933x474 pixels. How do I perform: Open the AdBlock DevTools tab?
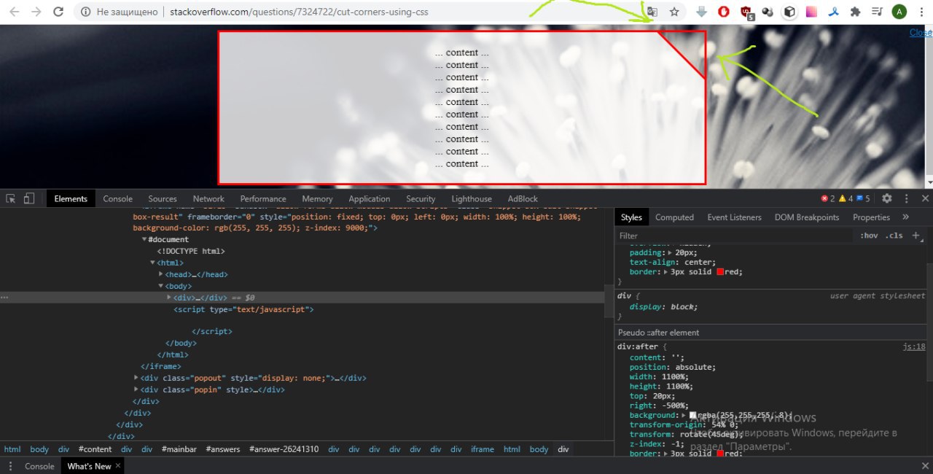pyautogui.click(x=523, y=198)
